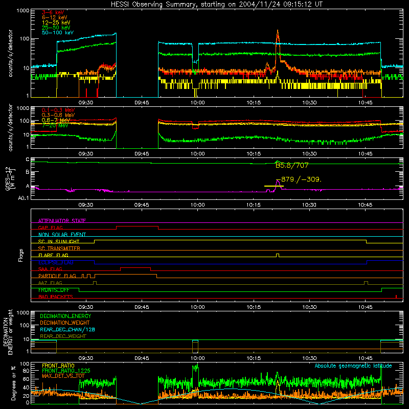Select the GAP_FLAG label
409x409 pixels.
click(50, 228)
